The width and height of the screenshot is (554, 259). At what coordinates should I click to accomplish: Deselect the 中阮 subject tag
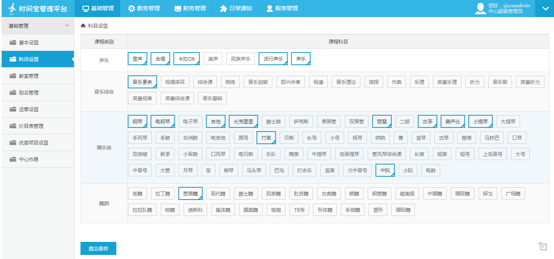(385, 170)
